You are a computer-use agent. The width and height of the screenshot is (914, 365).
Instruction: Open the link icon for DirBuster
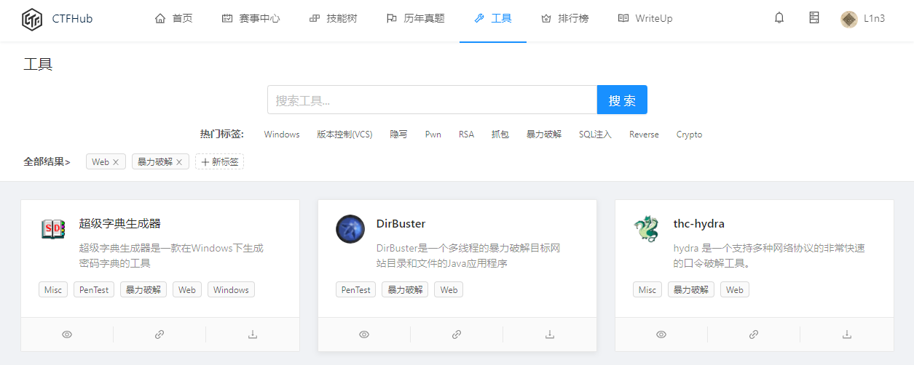(x=457, y=334)
